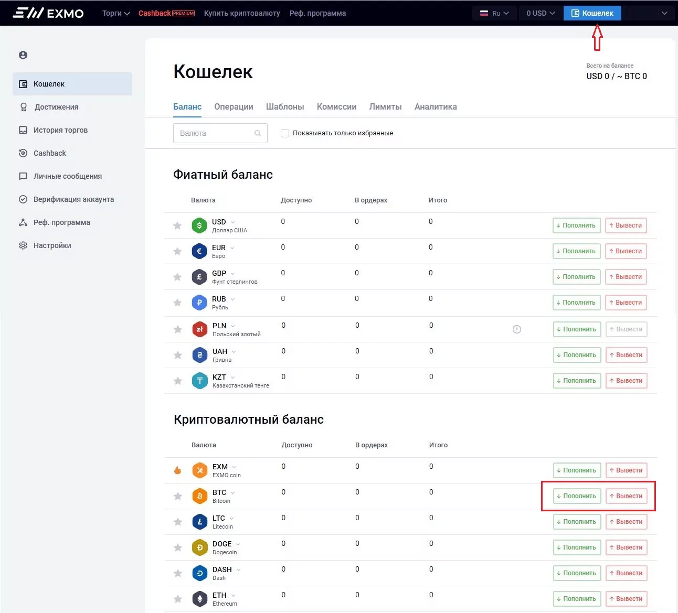Screen dimensions: 678x613
Task: Click the Dogecoin coin icon
Action: tap(199, 547)
